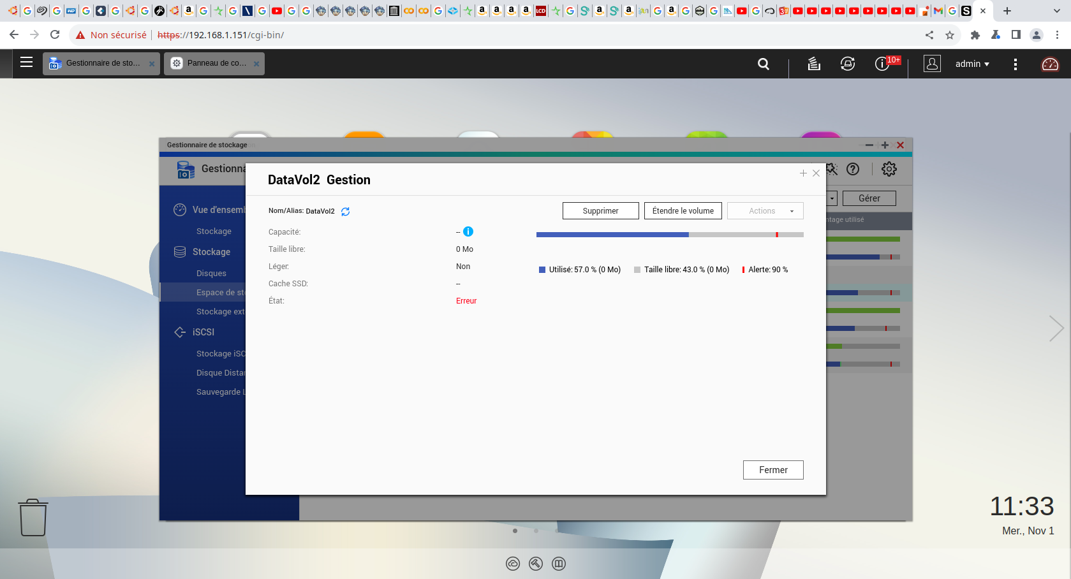Click the blue info icon next to Capacité
The height and width of the screenshot is (579, 1071).
click(468, 231)
